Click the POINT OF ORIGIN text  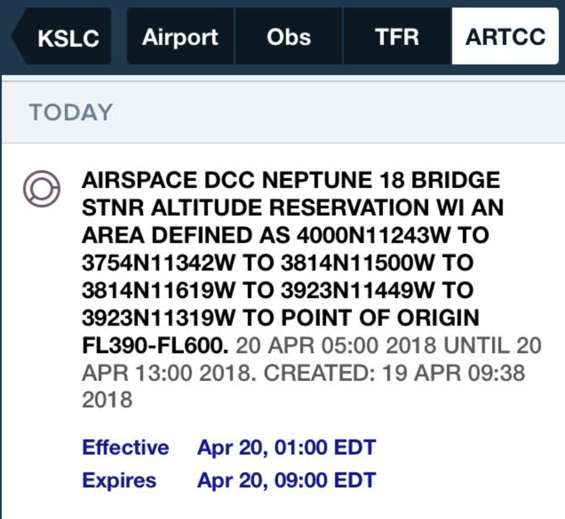tap(380, 318)
